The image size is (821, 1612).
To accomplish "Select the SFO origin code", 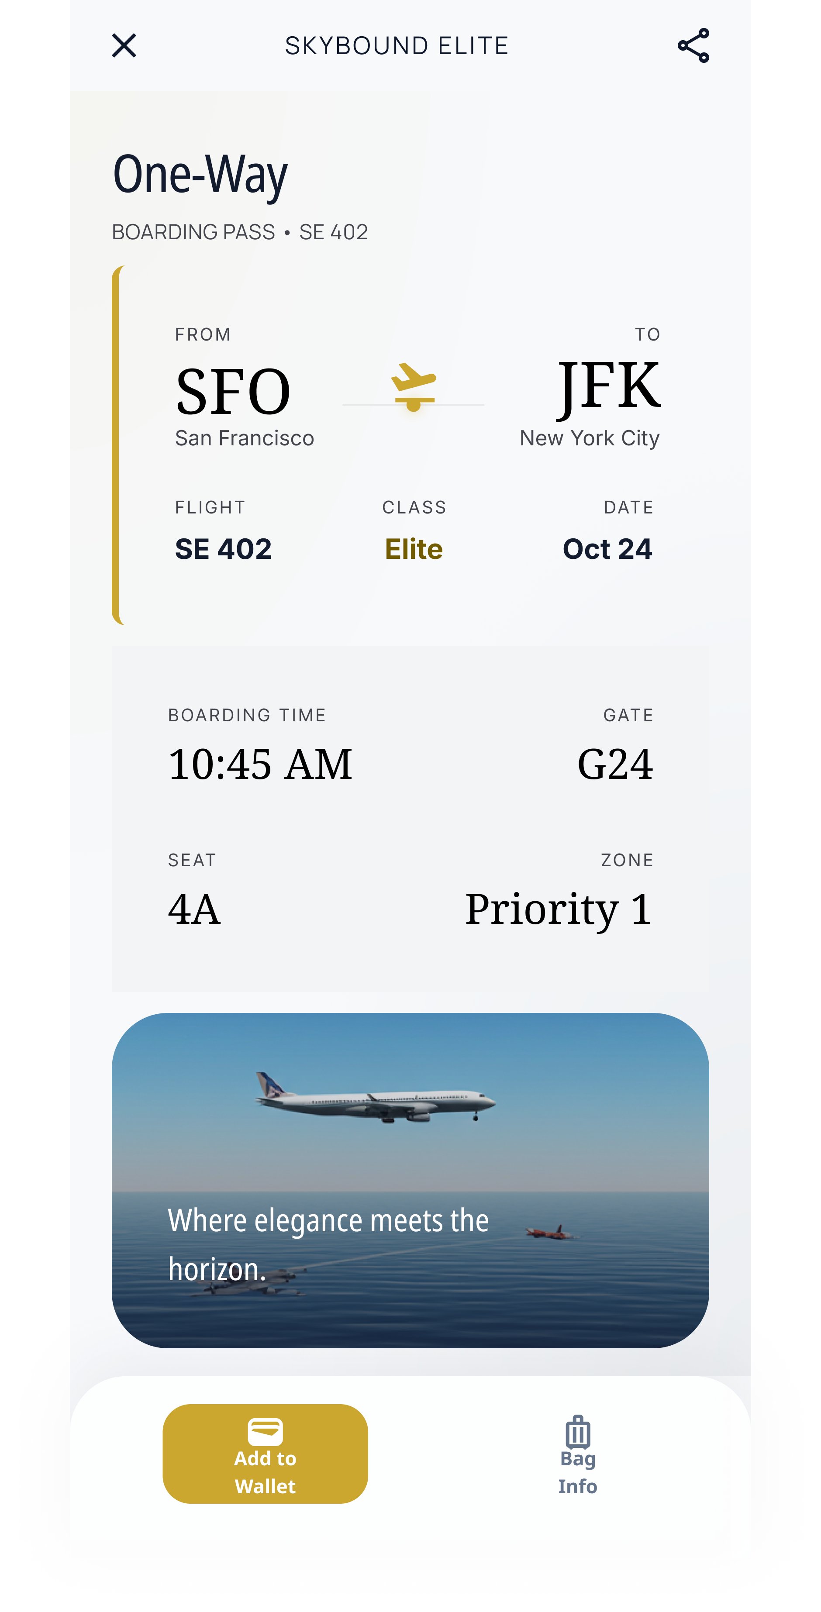I will point(233,392).
